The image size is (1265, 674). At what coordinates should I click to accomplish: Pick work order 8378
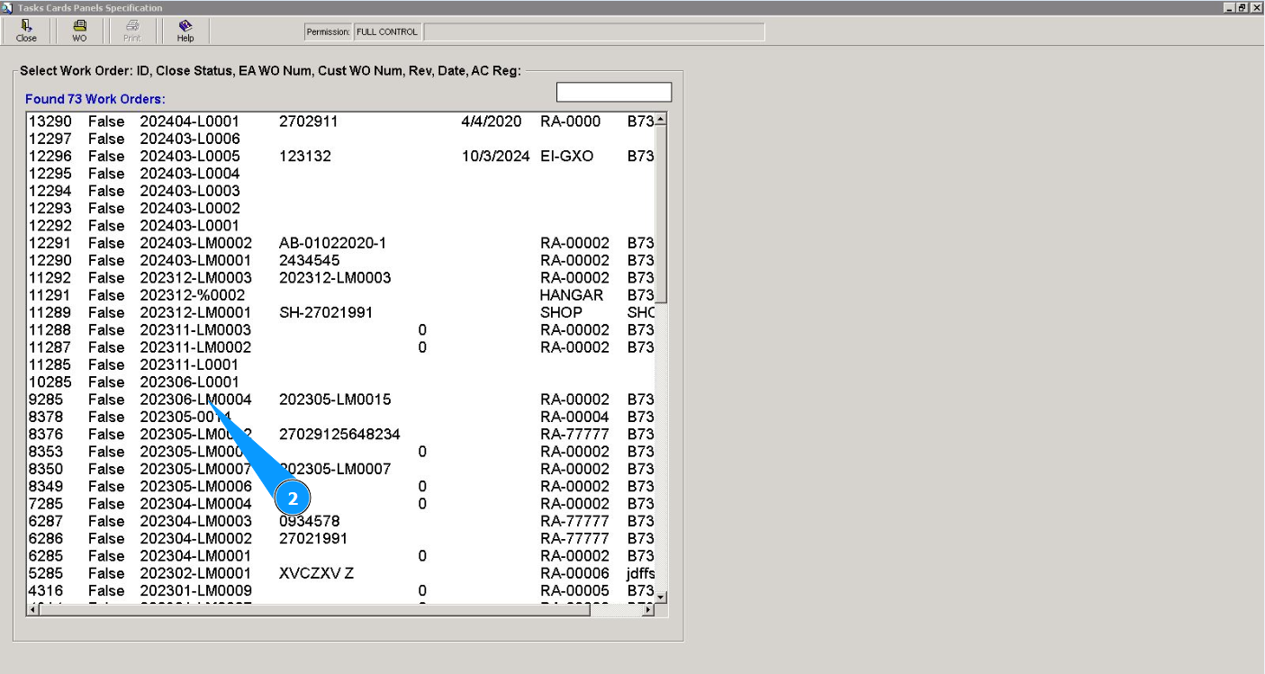tap(341, 417)
